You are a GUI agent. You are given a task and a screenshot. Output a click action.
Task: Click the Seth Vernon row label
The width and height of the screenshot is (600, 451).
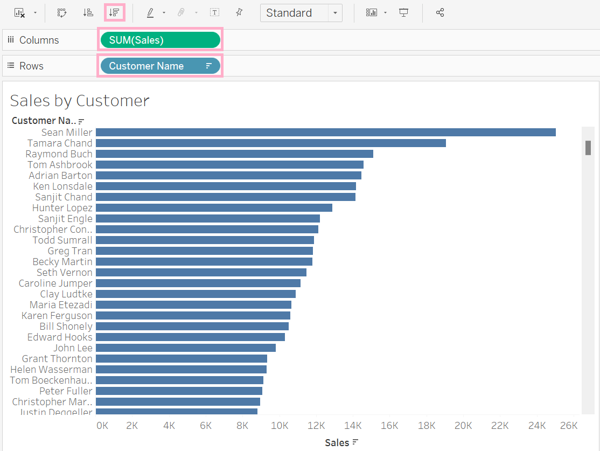coord(65,273)
